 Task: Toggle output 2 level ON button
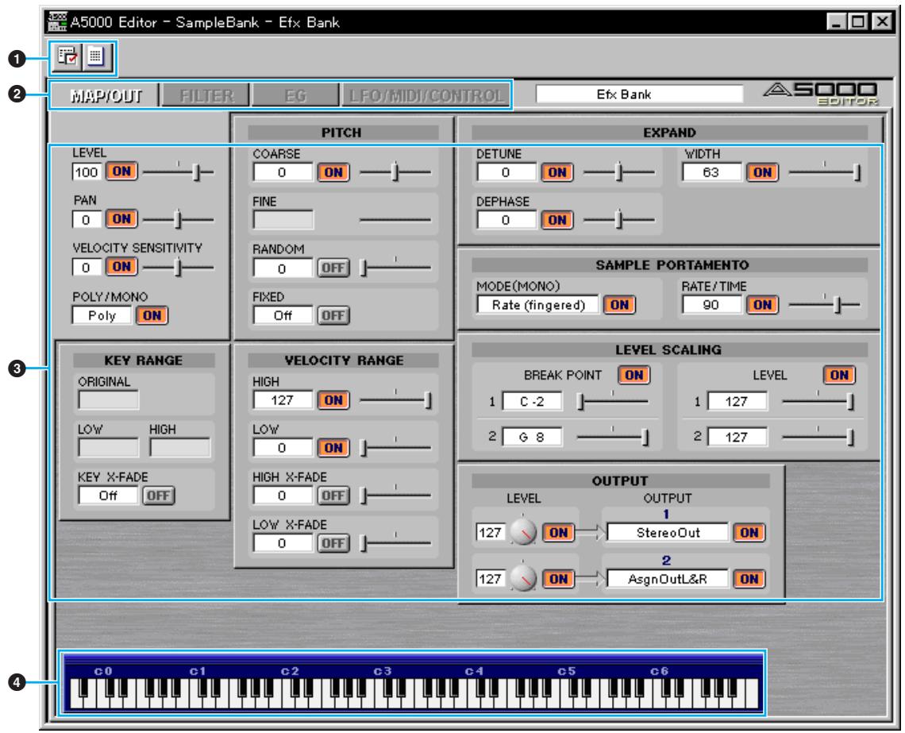[558, 579]
